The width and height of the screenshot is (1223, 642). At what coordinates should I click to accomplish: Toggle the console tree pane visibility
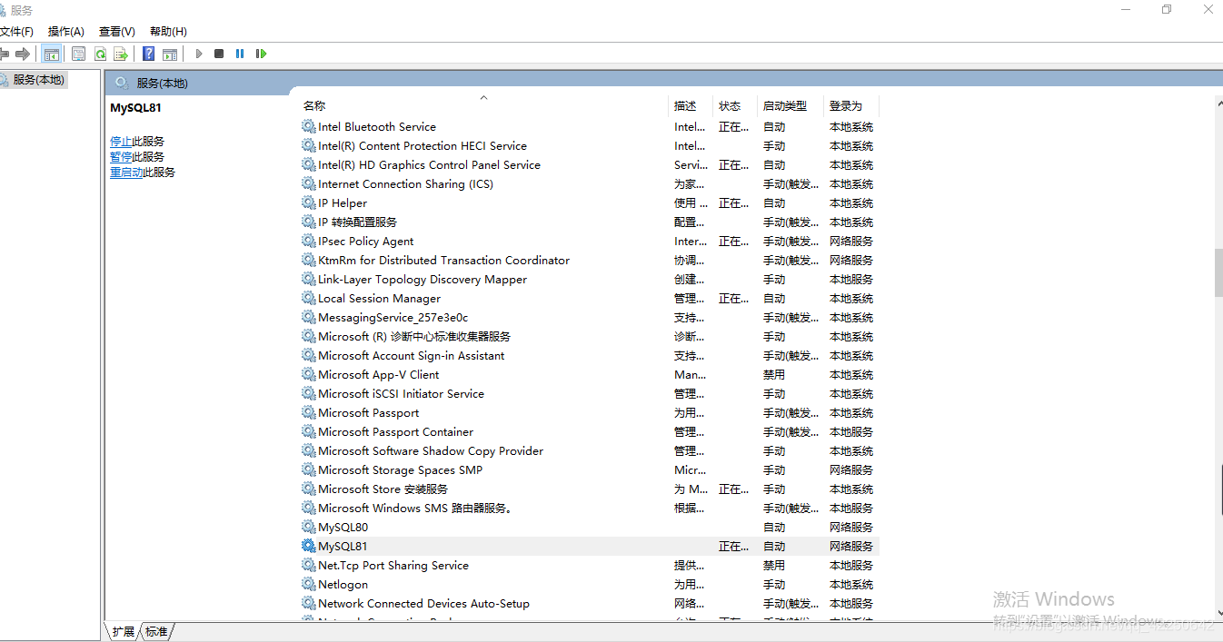[52, 54]
